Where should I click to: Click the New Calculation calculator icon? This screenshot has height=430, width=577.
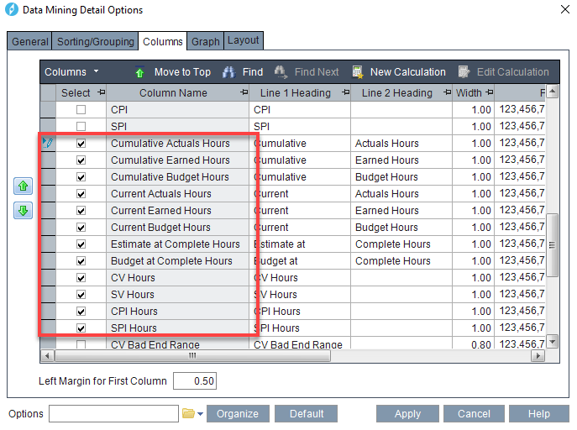click(358, 72)
